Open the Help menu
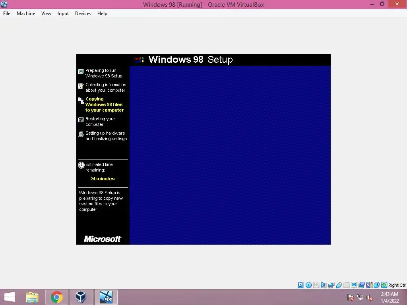This screenshot has width=407, height=305. [102, 14]
